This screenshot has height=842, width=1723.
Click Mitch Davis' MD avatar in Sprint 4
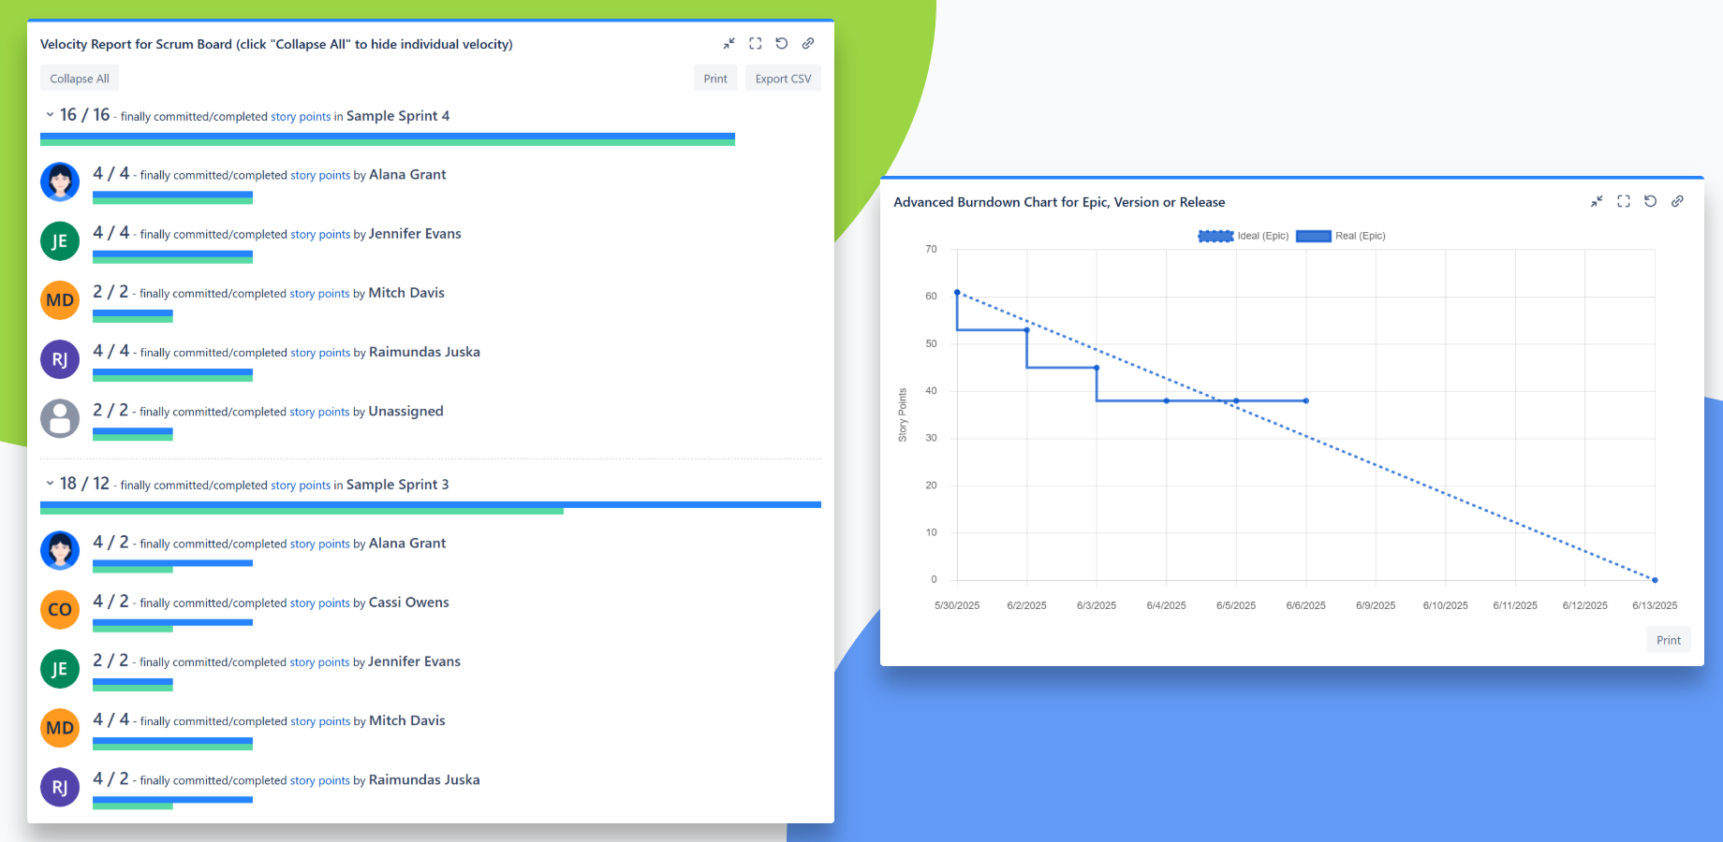point(60,300)
